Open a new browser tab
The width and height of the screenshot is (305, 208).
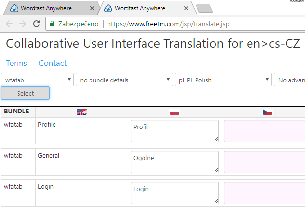point(204,9)
